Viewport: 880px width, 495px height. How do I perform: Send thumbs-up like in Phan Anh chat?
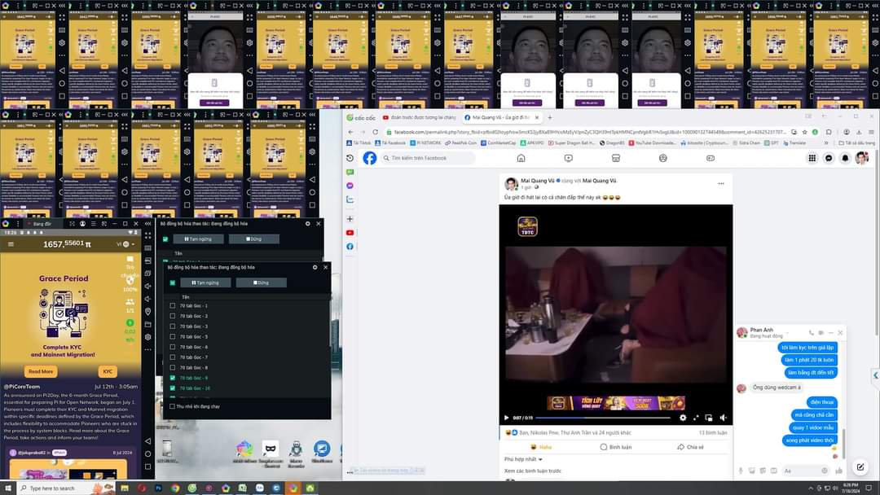[838, 471]
